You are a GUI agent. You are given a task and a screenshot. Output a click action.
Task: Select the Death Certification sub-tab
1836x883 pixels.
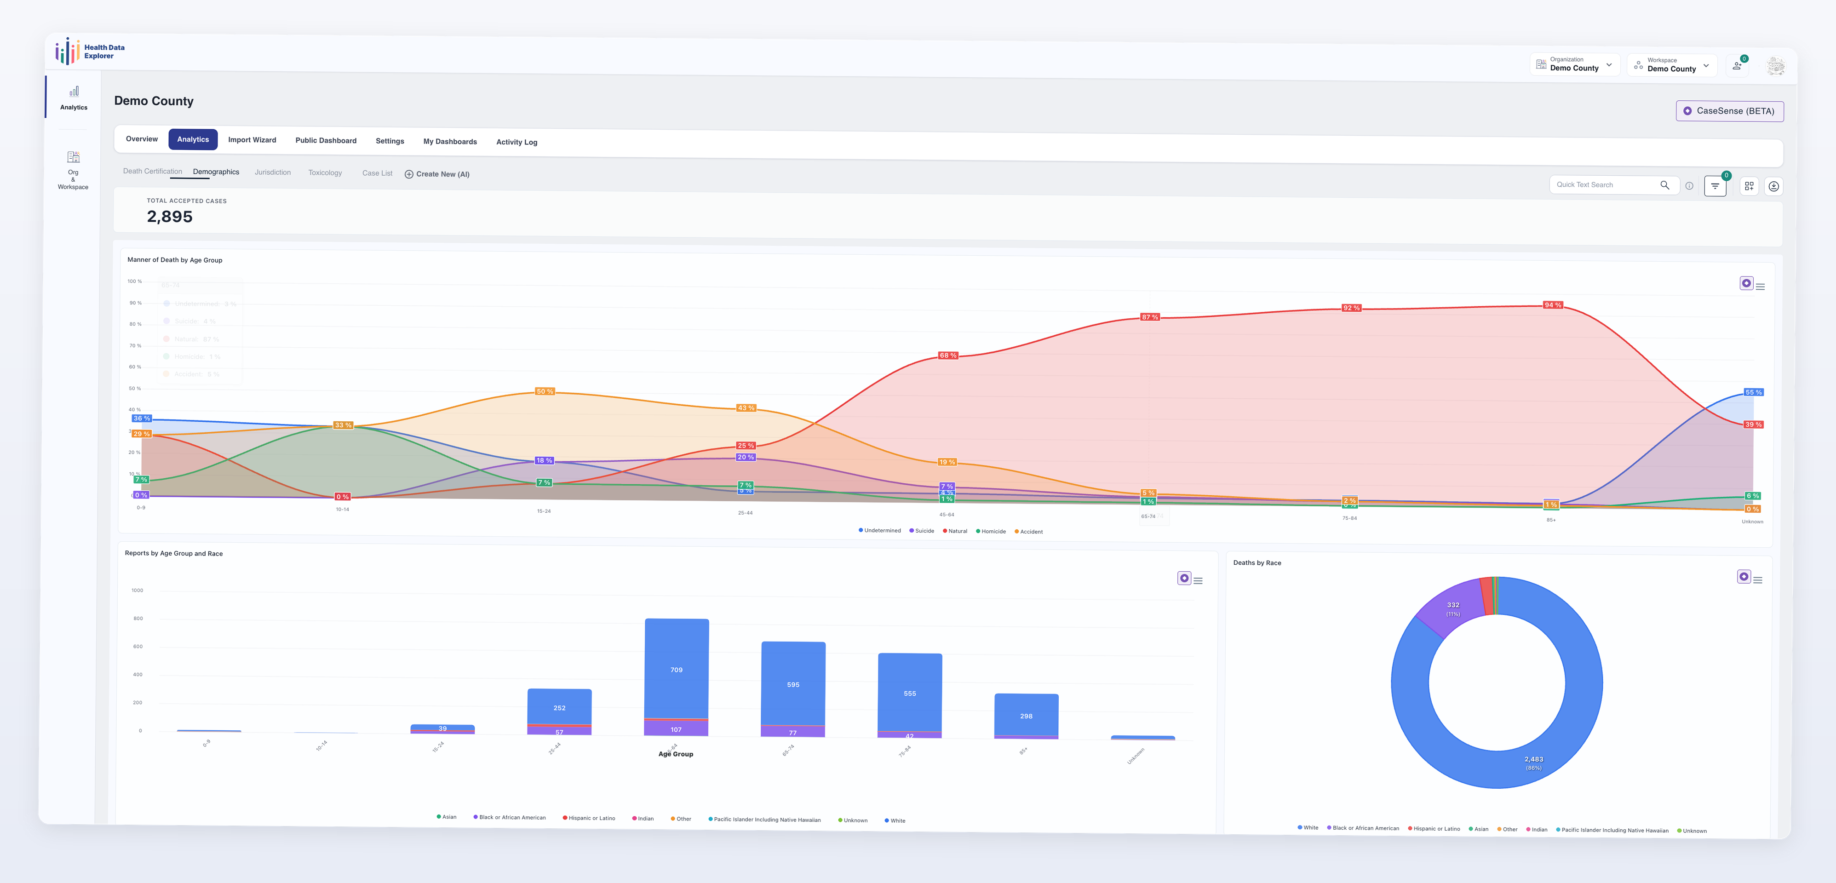point(153,171)
